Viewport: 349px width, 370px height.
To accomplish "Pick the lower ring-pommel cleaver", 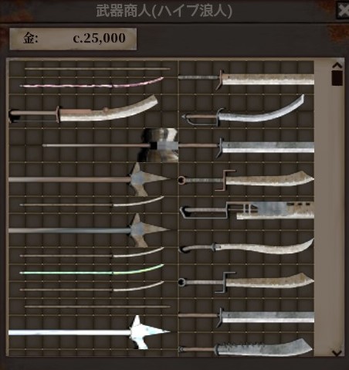I will tap(246, 282).
